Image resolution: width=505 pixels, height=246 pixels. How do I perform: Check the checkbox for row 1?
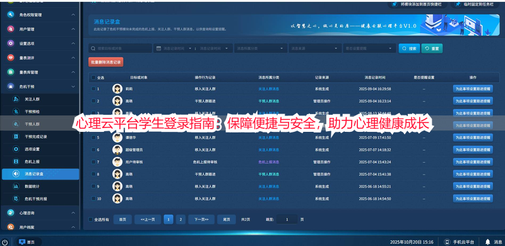[x=93, y=88]
